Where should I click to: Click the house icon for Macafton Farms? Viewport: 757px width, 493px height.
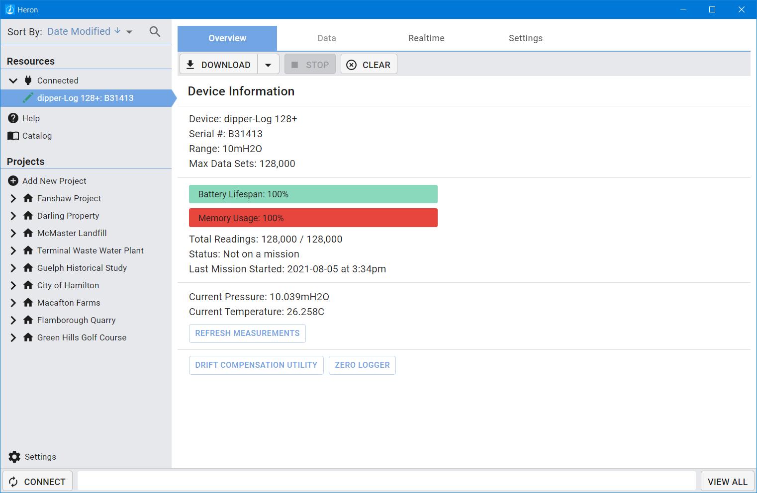[x=28, y=303]
